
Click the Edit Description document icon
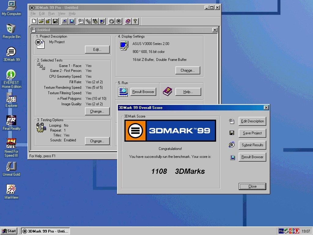pos(232,121)
